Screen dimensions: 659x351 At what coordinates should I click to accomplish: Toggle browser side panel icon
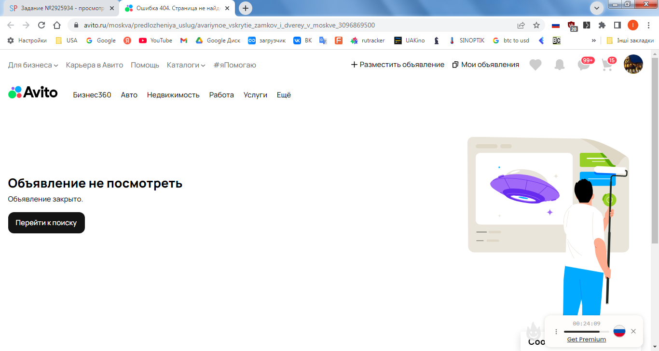[x=617, y=25]
